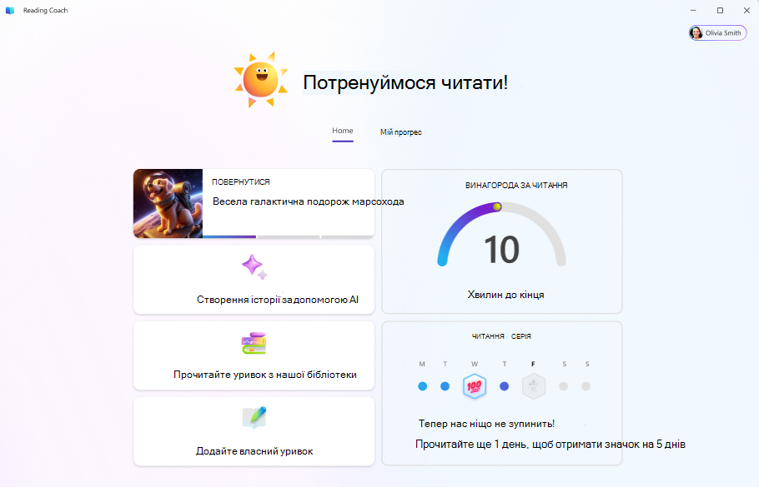Click Monday's blue streak dot
759x487 pixels.
[x=423, y=386]
